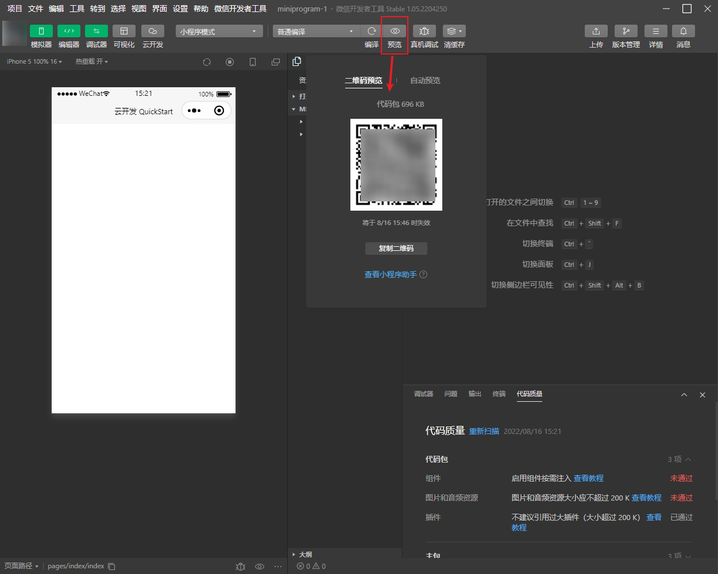The height and width of the screenshot is (574, 718).
Task: Collapse bottom panel with the up chevron
Action: (684, 395)
